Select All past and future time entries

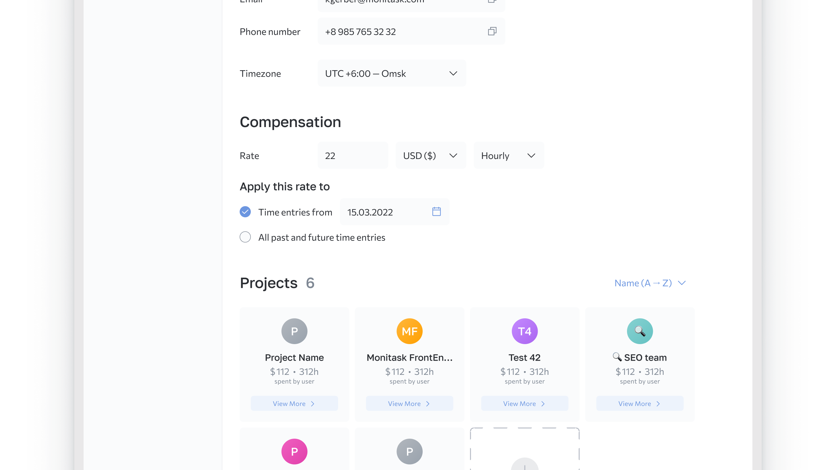click(245, 237)
